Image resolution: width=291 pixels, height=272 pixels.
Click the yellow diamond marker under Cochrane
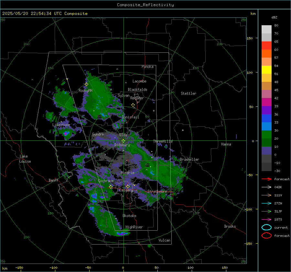(x=111, y=187)
